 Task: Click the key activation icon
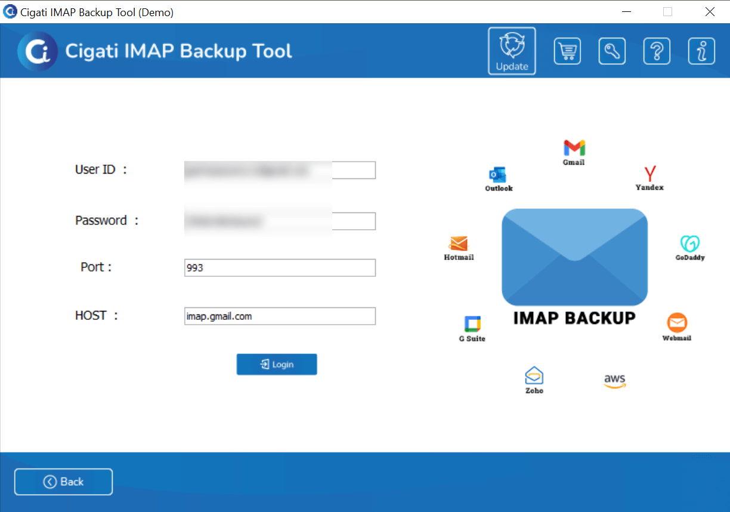(x=612, y=51)
